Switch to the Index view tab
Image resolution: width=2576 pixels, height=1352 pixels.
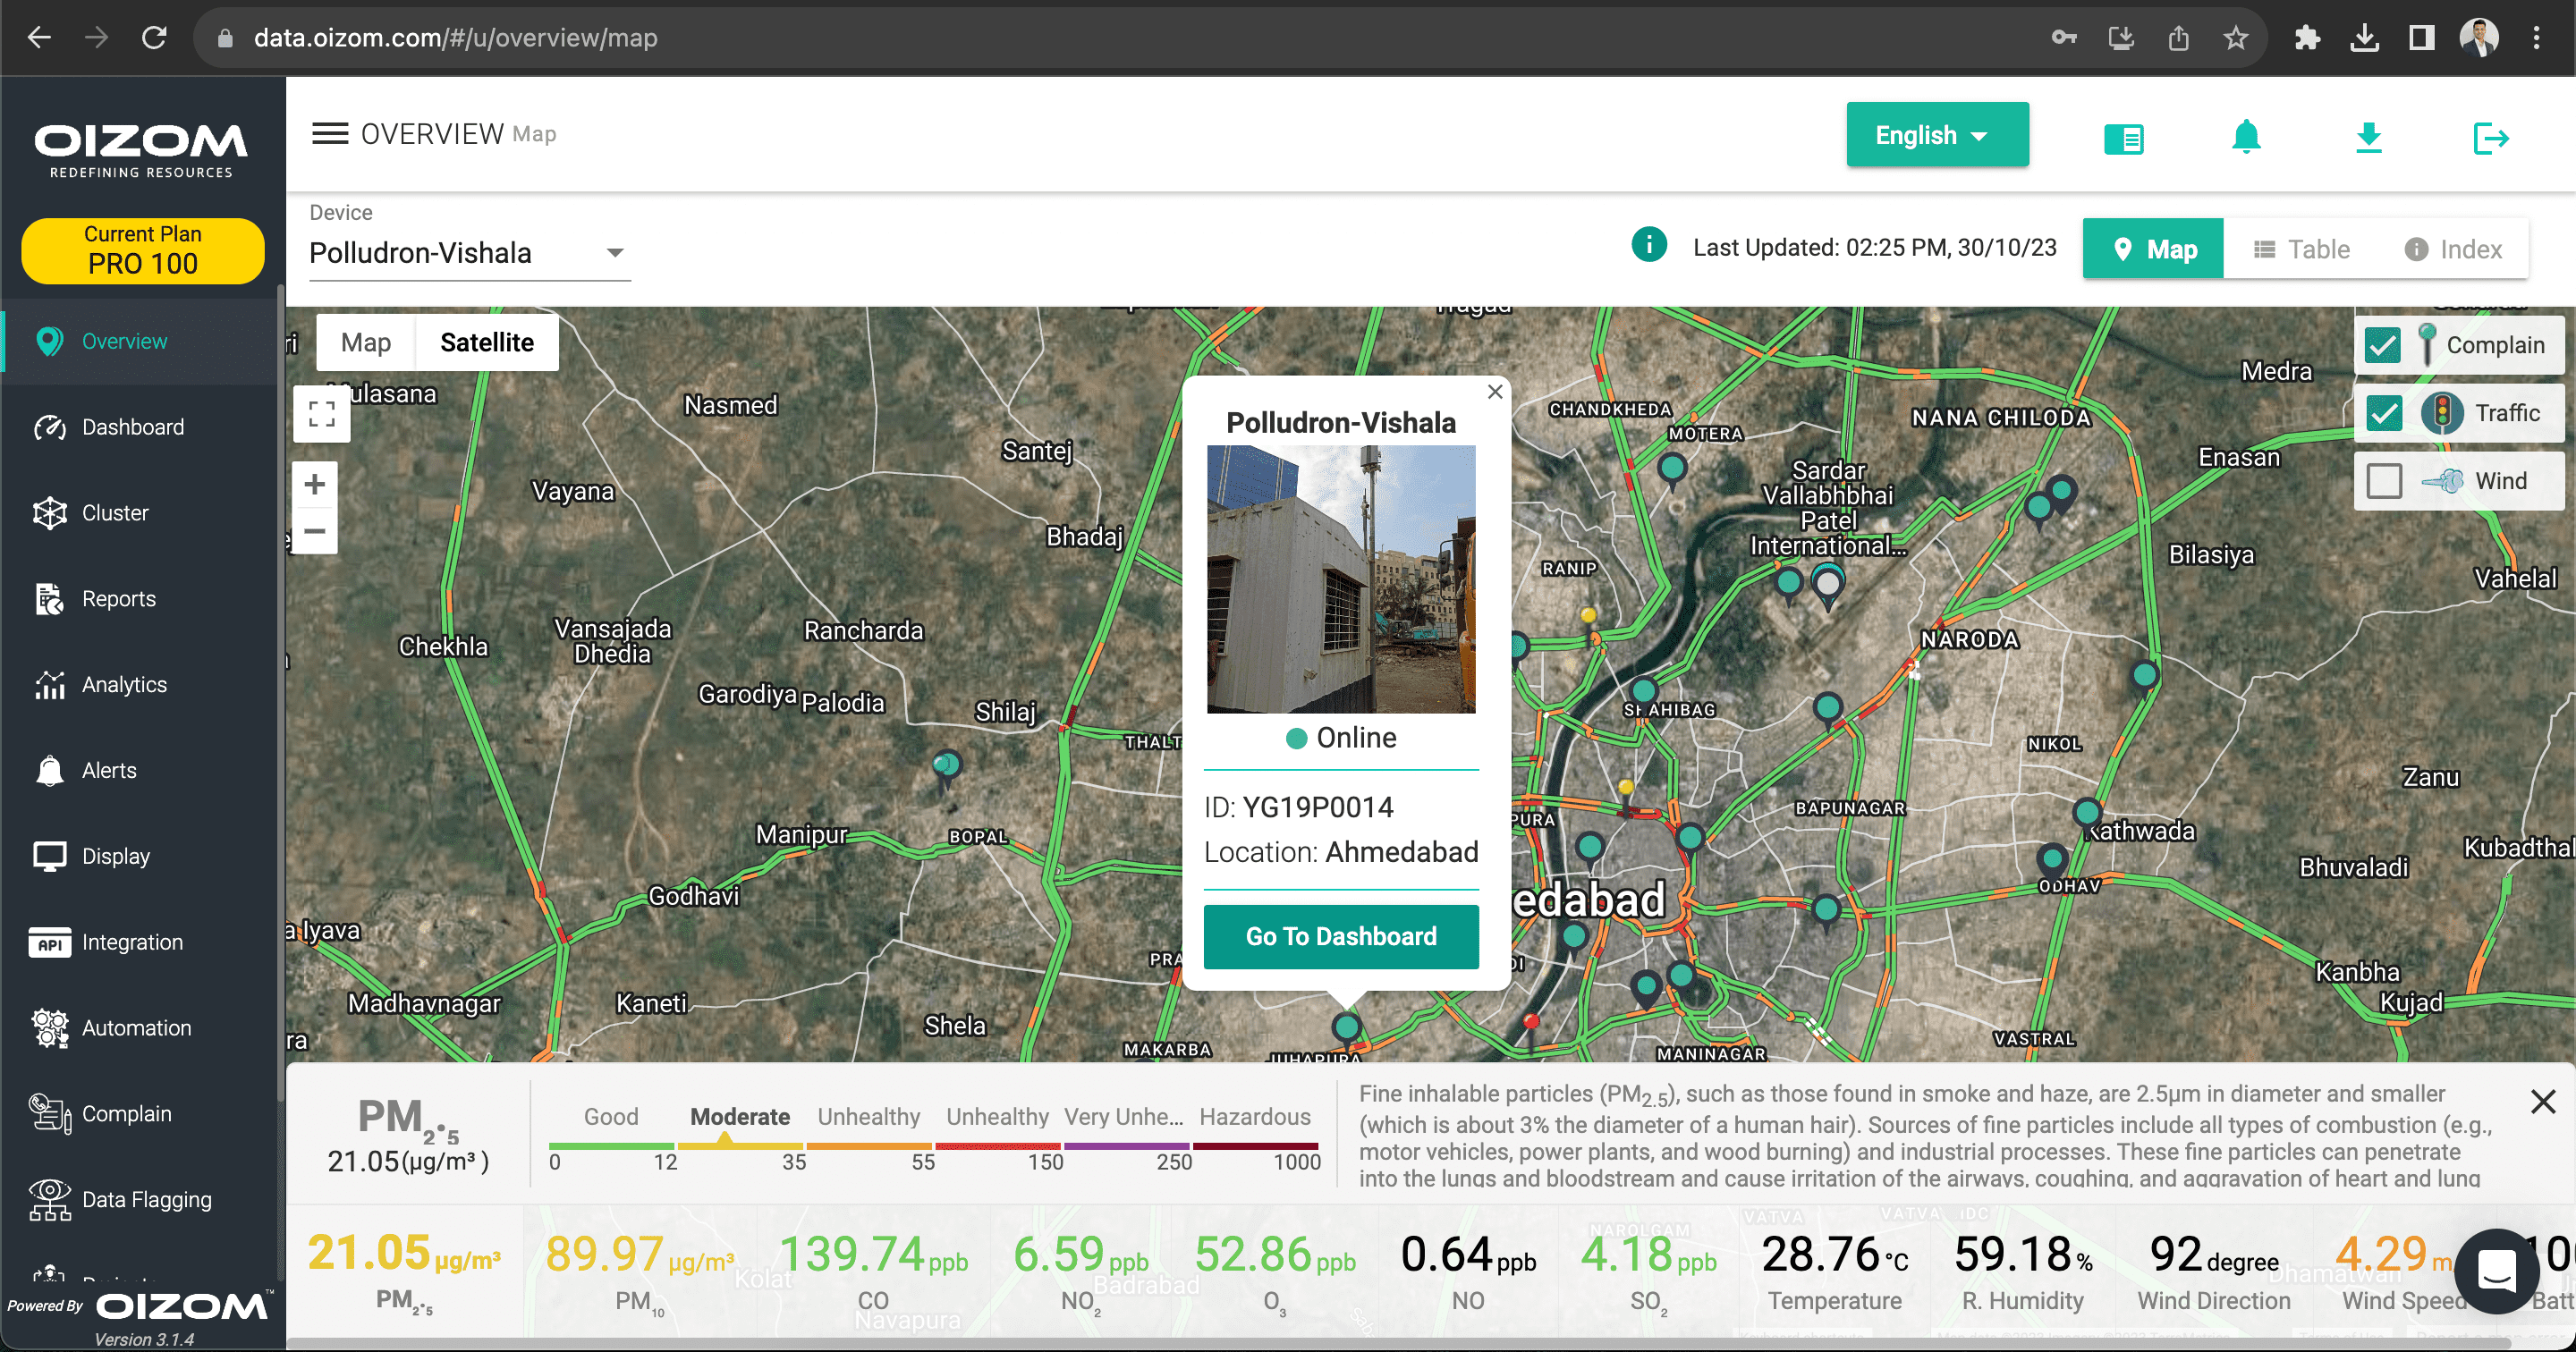click(2453, 249)
